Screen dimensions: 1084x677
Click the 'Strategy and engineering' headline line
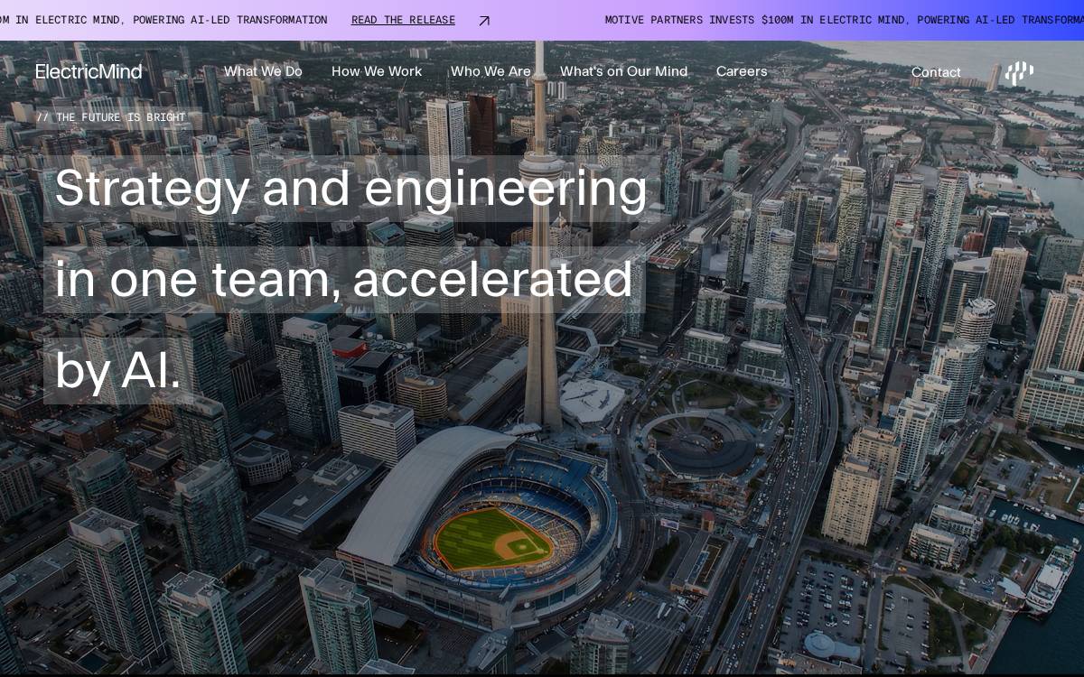click(351, 188)
